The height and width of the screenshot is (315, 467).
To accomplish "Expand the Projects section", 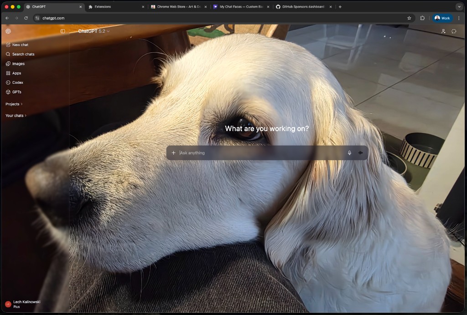I will tap(12, 104).
